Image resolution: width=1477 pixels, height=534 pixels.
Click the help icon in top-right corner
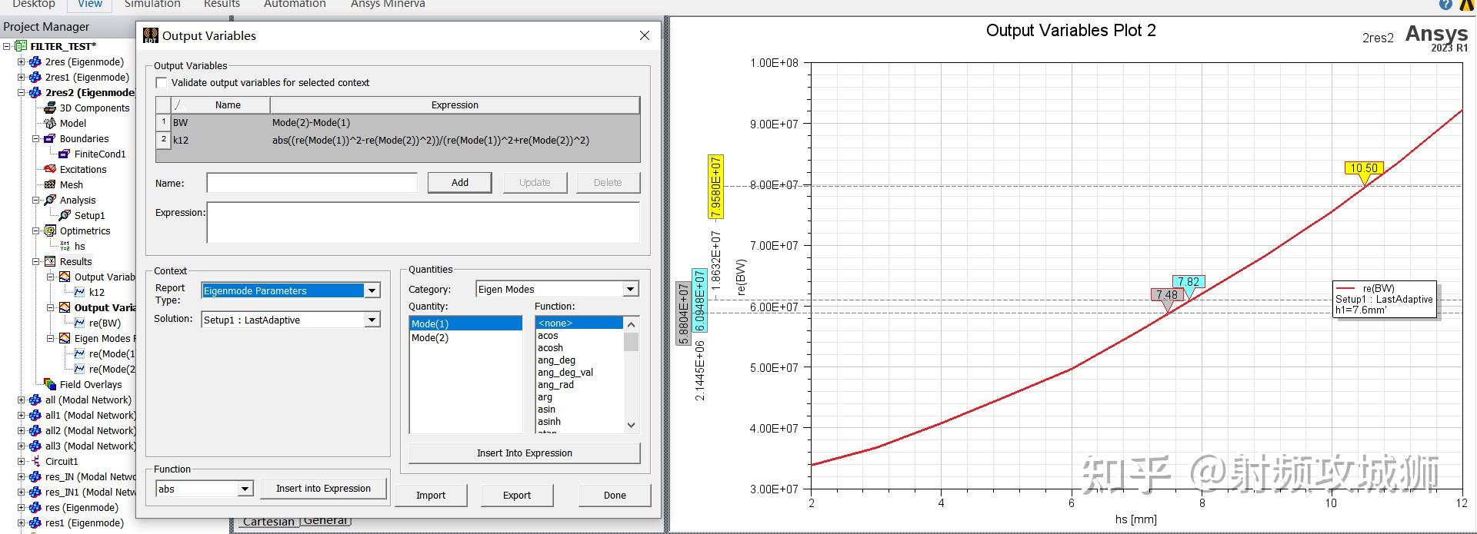click(1445, 5)
